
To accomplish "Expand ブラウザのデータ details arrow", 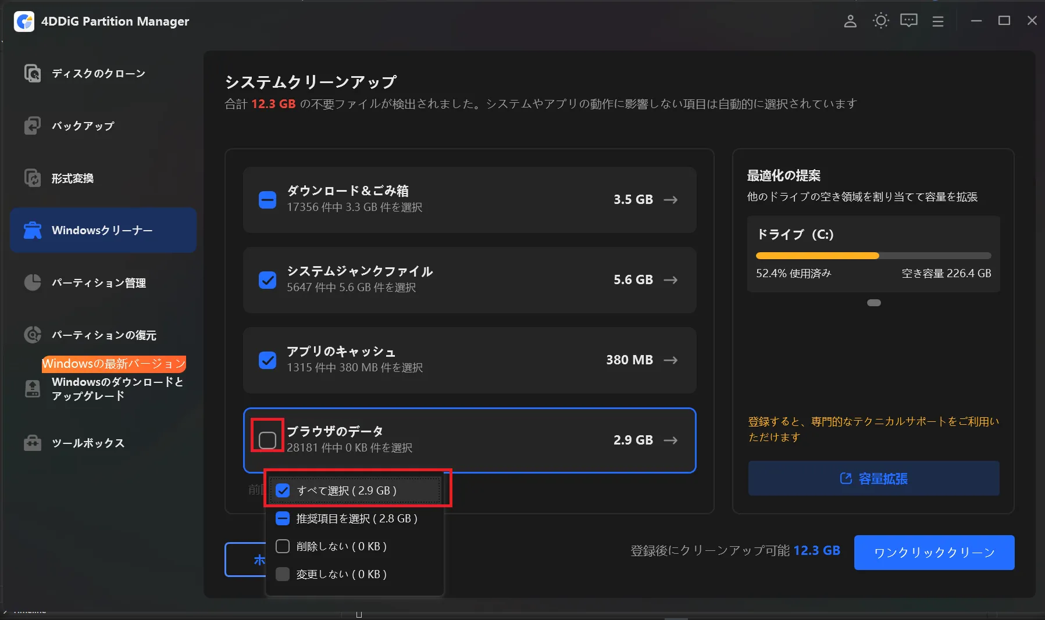I will coord(670,440).
